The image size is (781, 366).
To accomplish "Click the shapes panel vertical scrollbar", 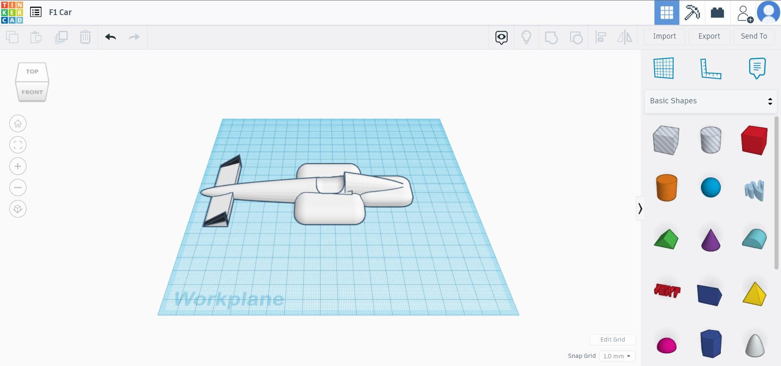I will pyautogui.click(x=776, y=193).
